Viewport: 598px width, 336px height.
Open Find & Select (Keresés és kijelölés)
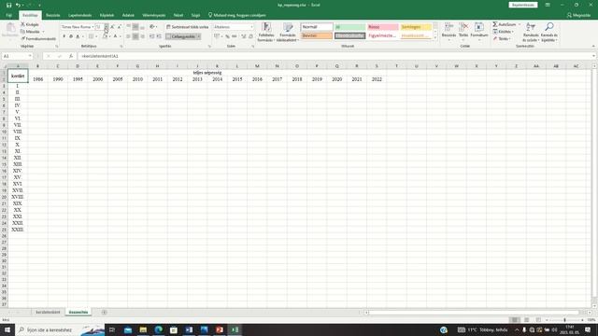point(549,32)
